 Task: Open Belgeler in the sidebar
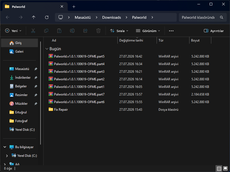(19, 86)
